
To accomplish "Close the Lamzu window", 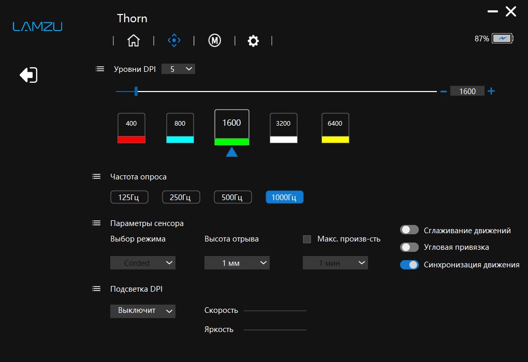I will point(511,11).
